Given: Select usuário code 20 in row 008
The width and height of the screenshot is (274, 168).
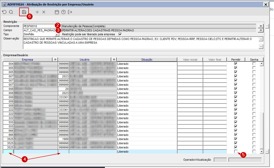Looking at the screenshot, I should click(x=63, y=89).
